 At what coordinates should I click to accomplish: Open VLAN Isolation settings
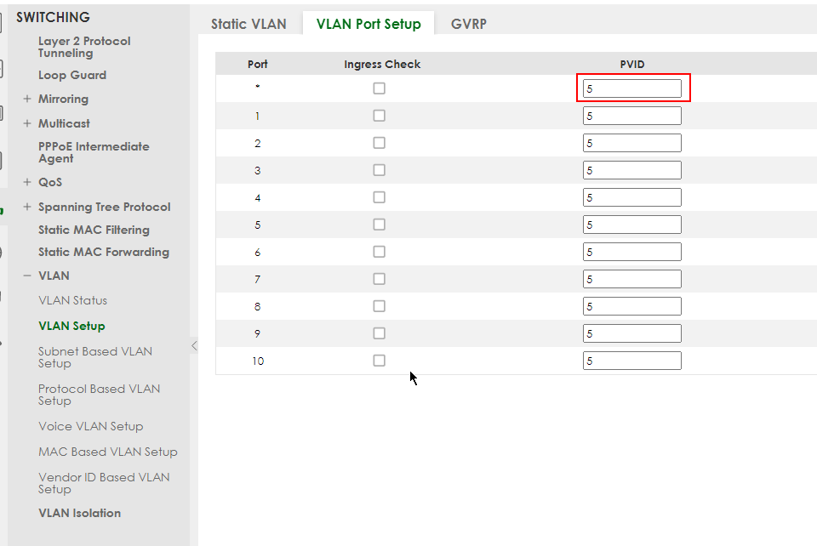(x=80, y=513)
